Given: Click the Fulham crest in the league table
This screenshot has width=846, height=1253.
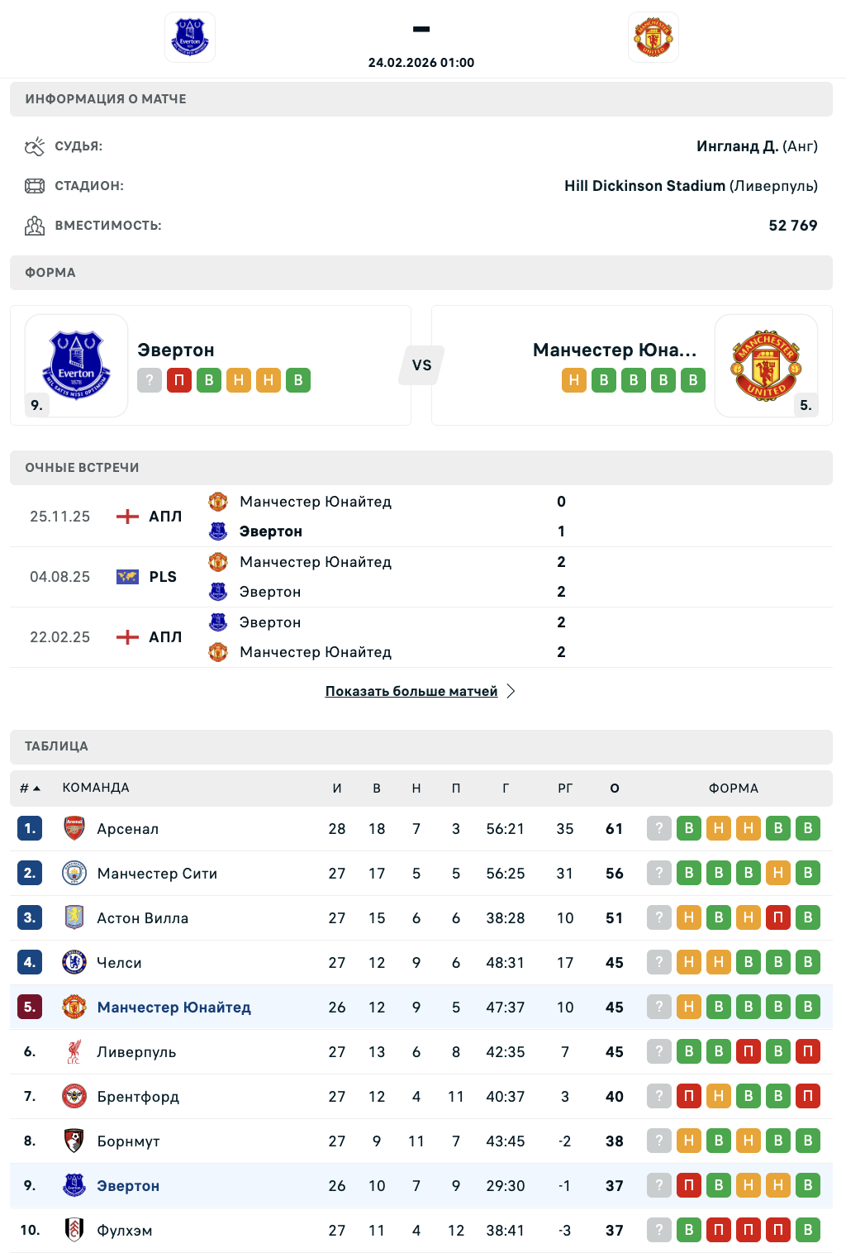Looking at the screenshot, I should (x=74, y=1230).
